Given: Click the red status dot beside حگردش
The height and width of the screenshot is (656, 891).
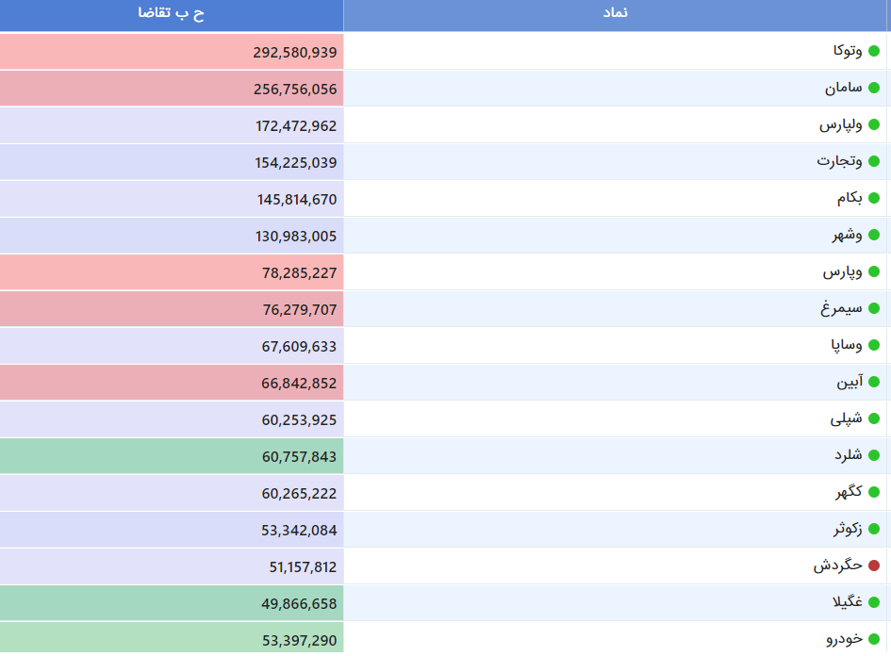Looking at the screenshot, I should pyautogui.click(x=874, y=566).
